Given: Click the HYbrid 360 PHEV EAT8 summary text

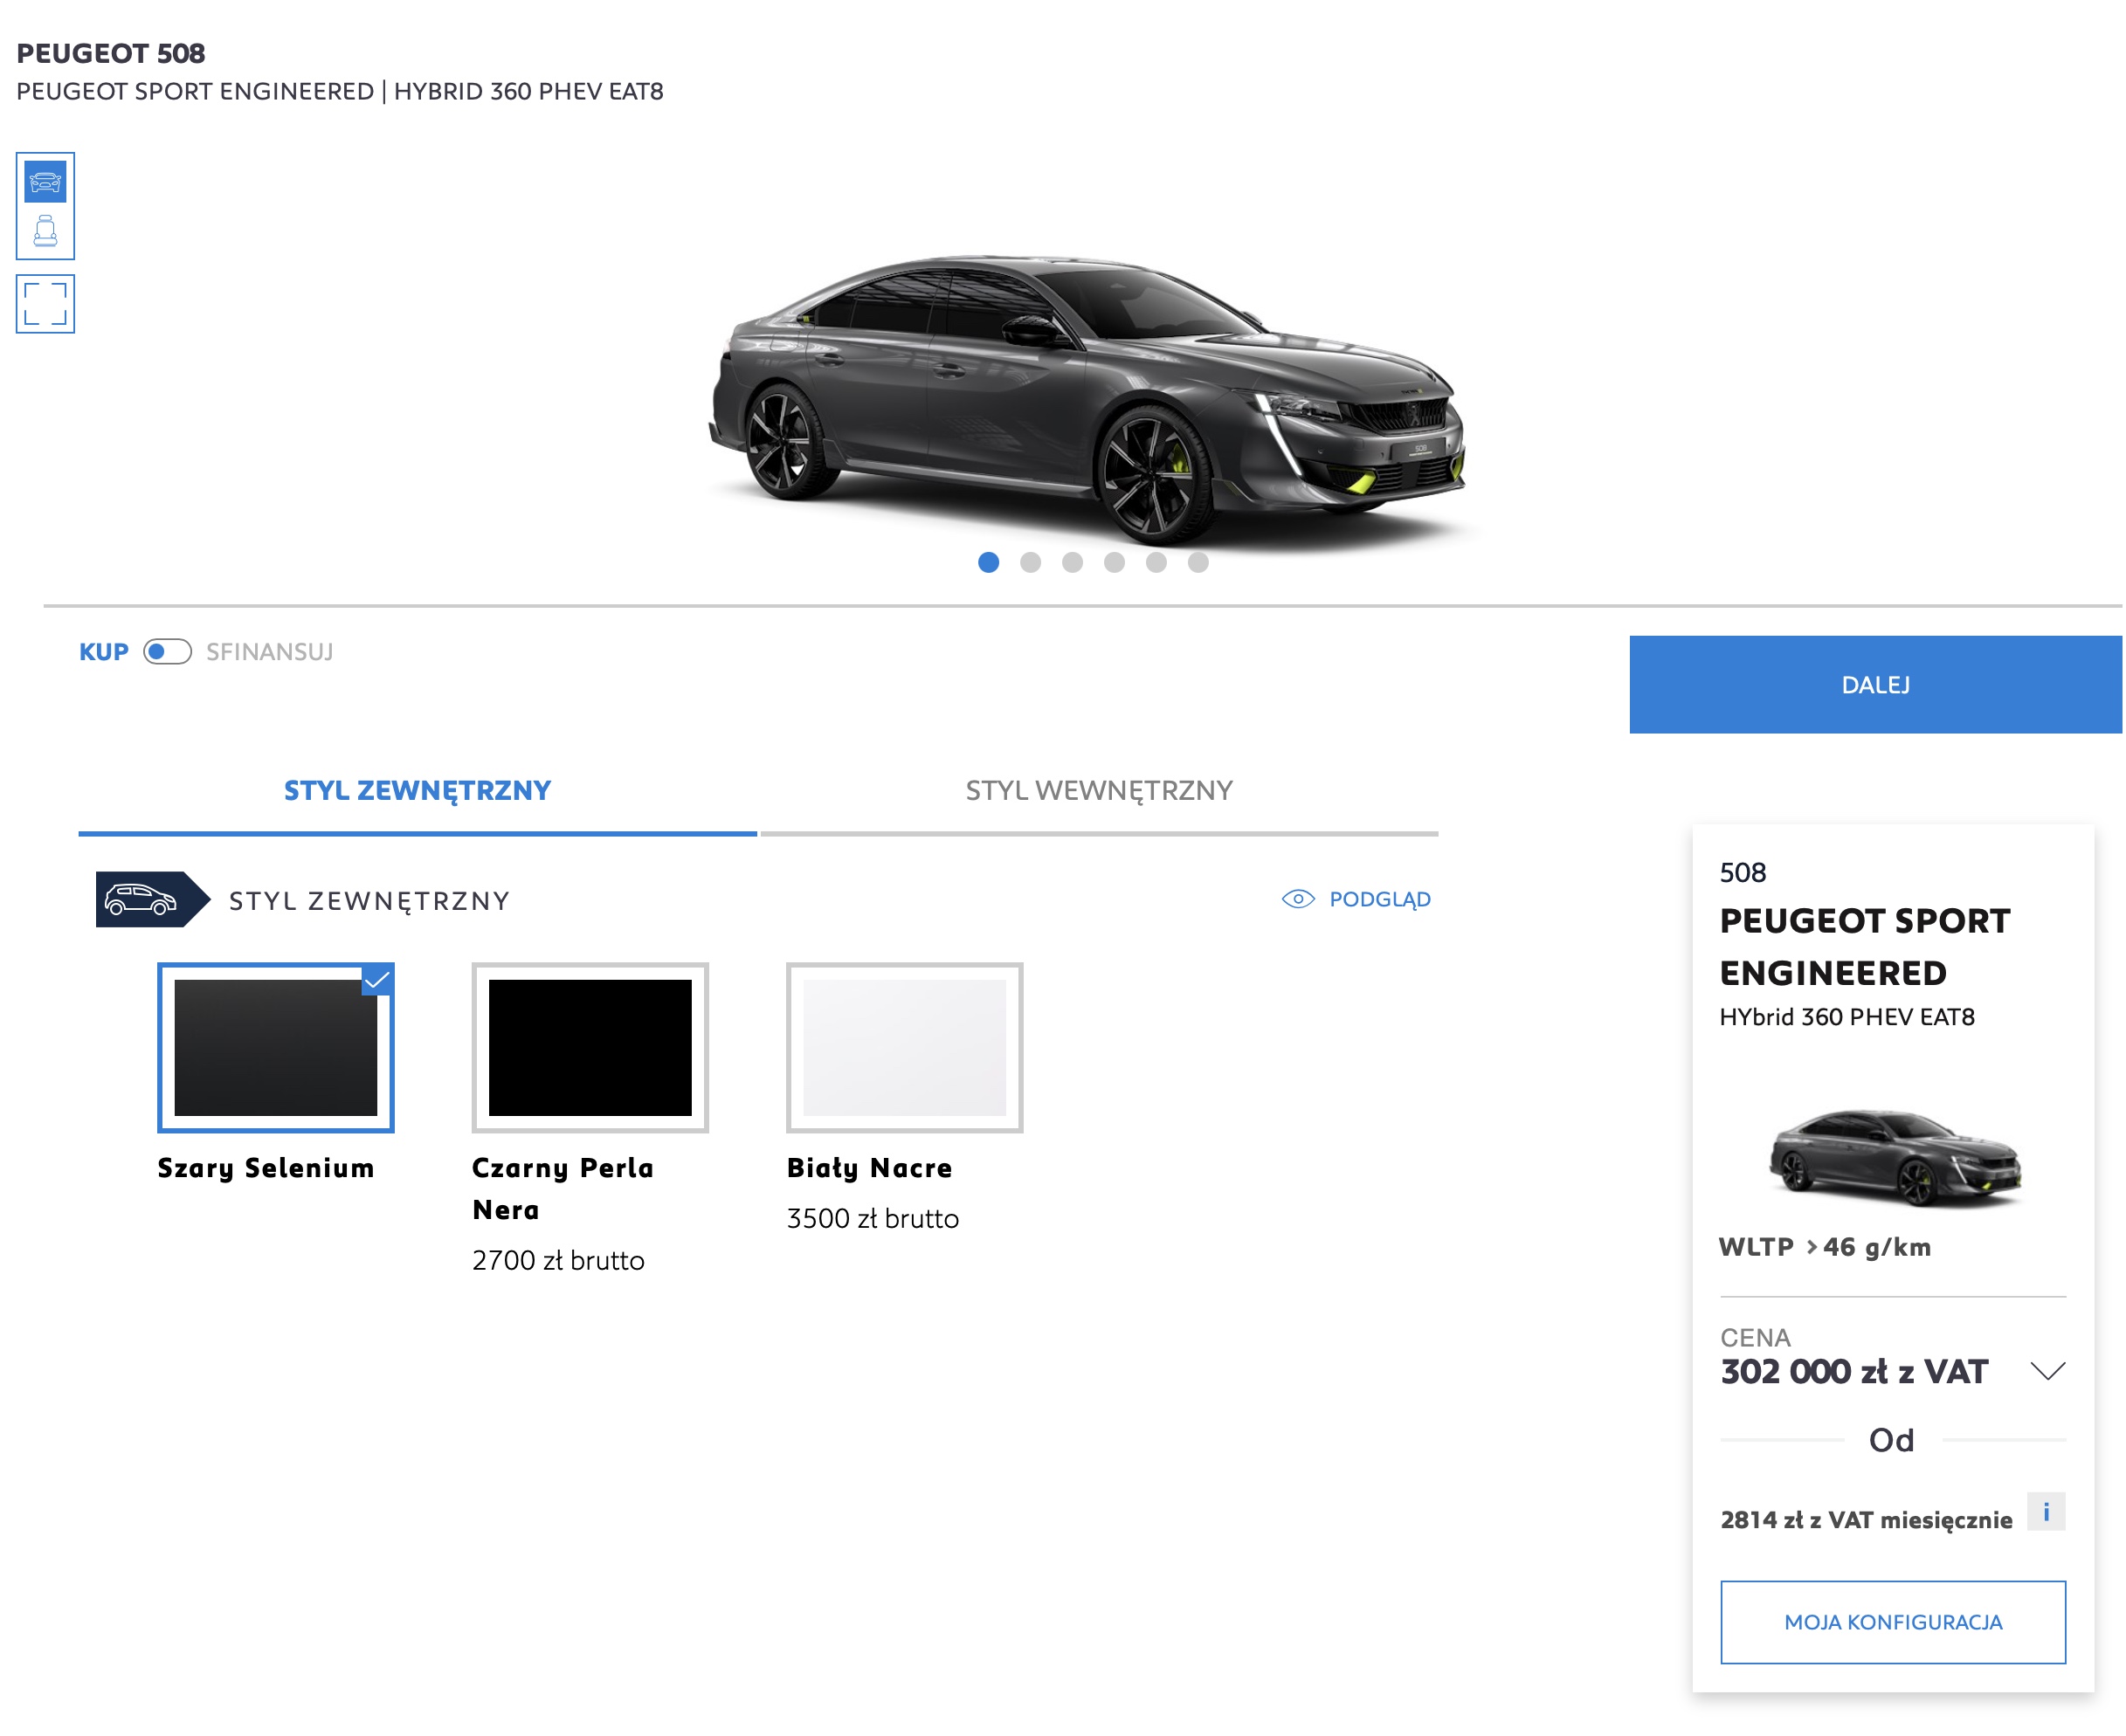Looking at the screenshot, I should (1847, 1017).
